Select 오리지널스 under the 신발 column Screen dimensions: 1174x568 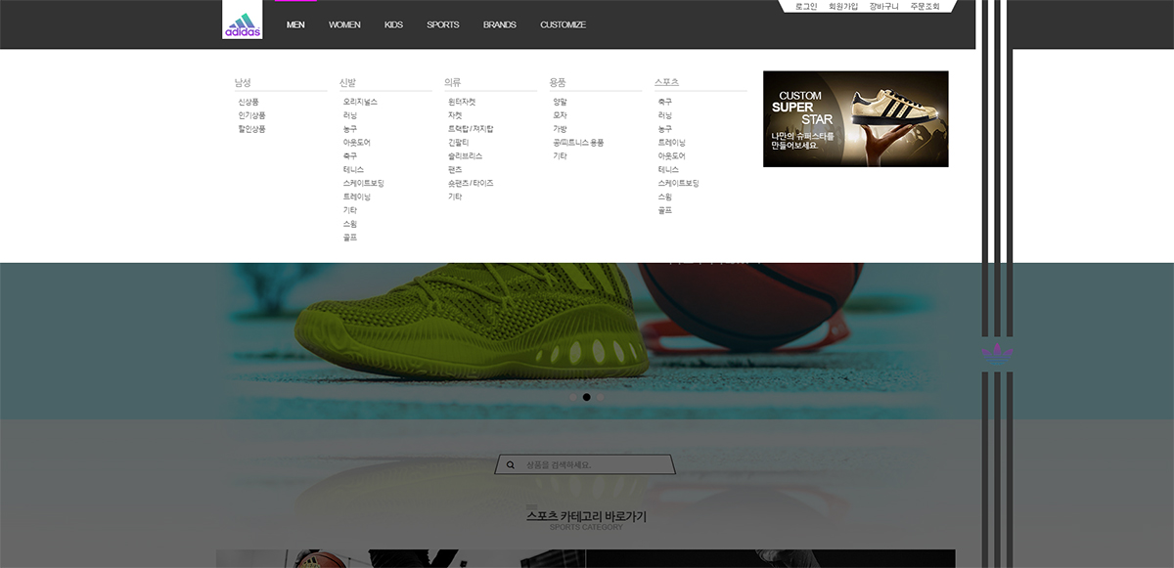click(x=359, y=102)
